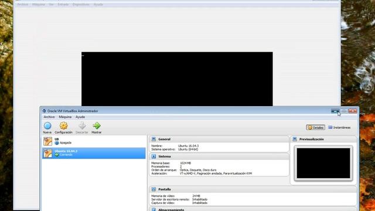Open the Máquina menu in VirtualBox Administrador
Image resolution: width=375 pixels, height=211 pixels.
click(65, 117)
